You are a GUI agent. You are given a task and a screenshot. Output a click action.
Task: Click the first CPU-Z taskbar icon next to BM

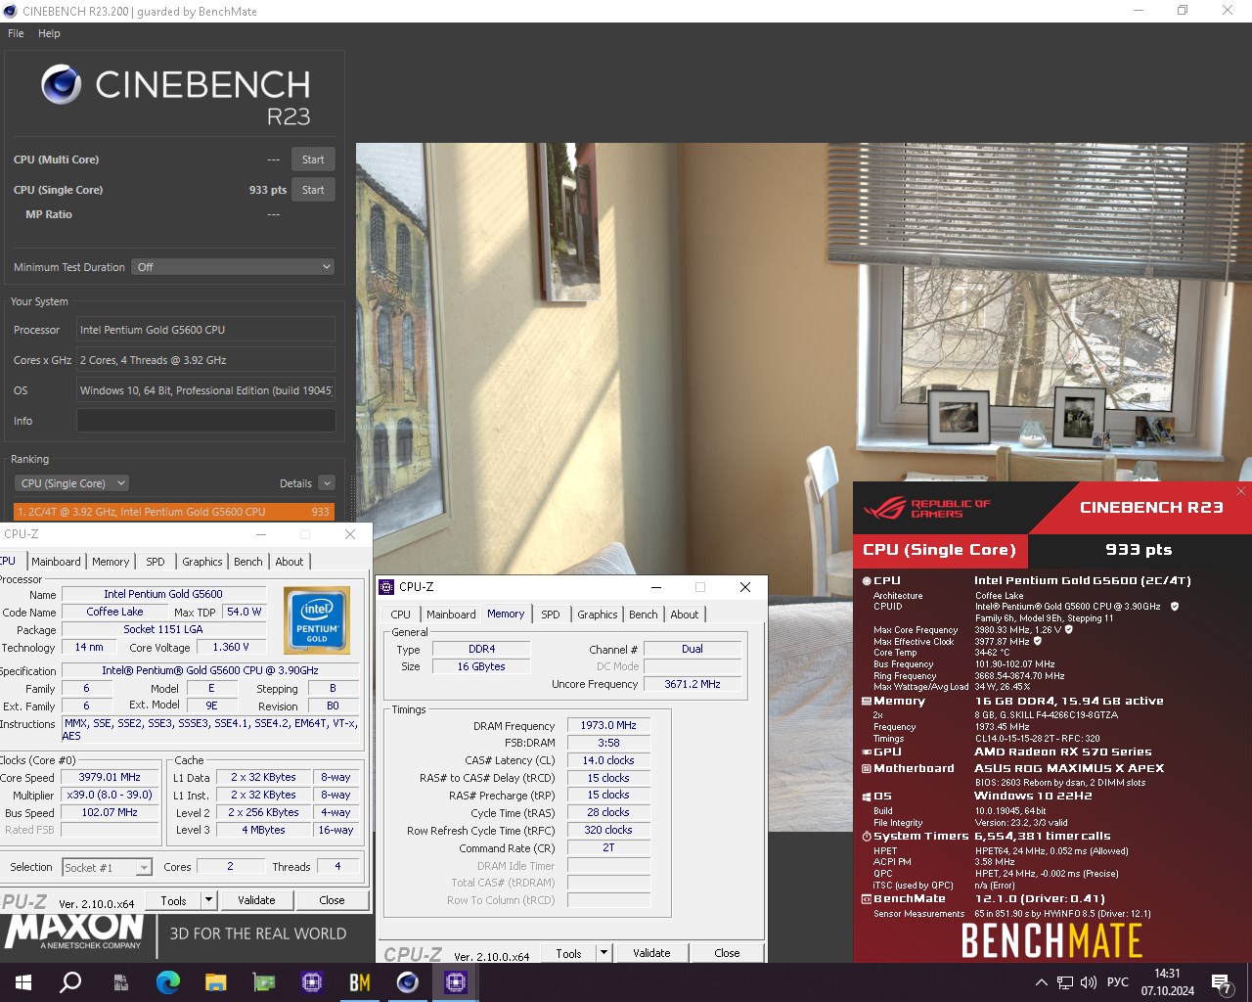[312, 982]
